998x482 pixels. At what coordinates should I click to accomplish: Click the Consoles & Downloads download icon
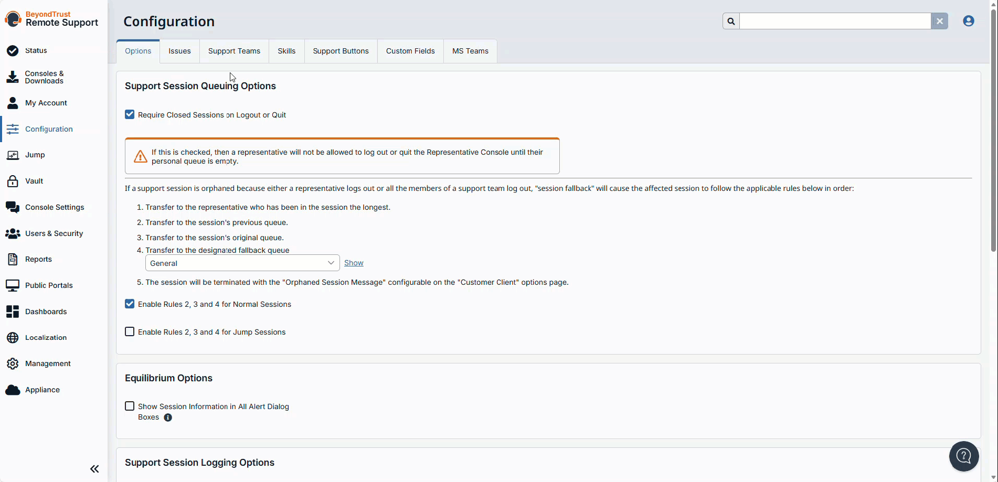[x=13, y=77]
